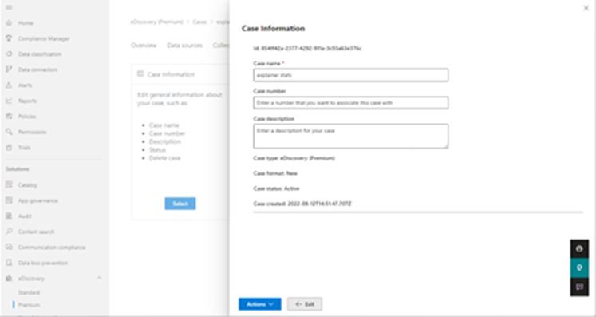Viewport: 596px width, 317px height.
Task: Click the Audit icon
Action: pyautogui.click(x=9, y=216)
